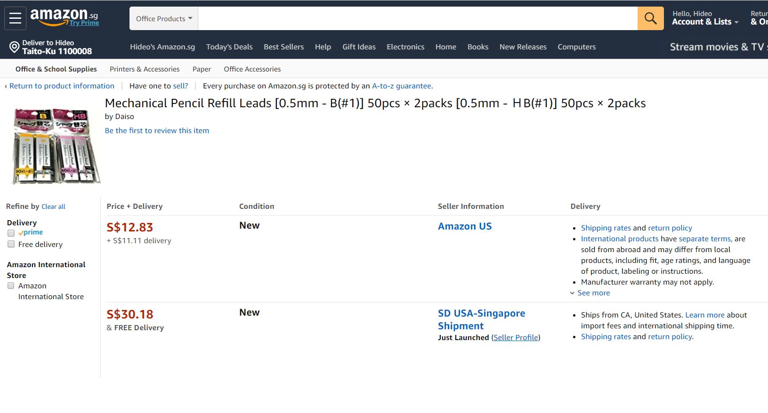Open SD USA-Singapore Shipment seller page
Viewport: 768px width, 413px height.
coord(481,319)
